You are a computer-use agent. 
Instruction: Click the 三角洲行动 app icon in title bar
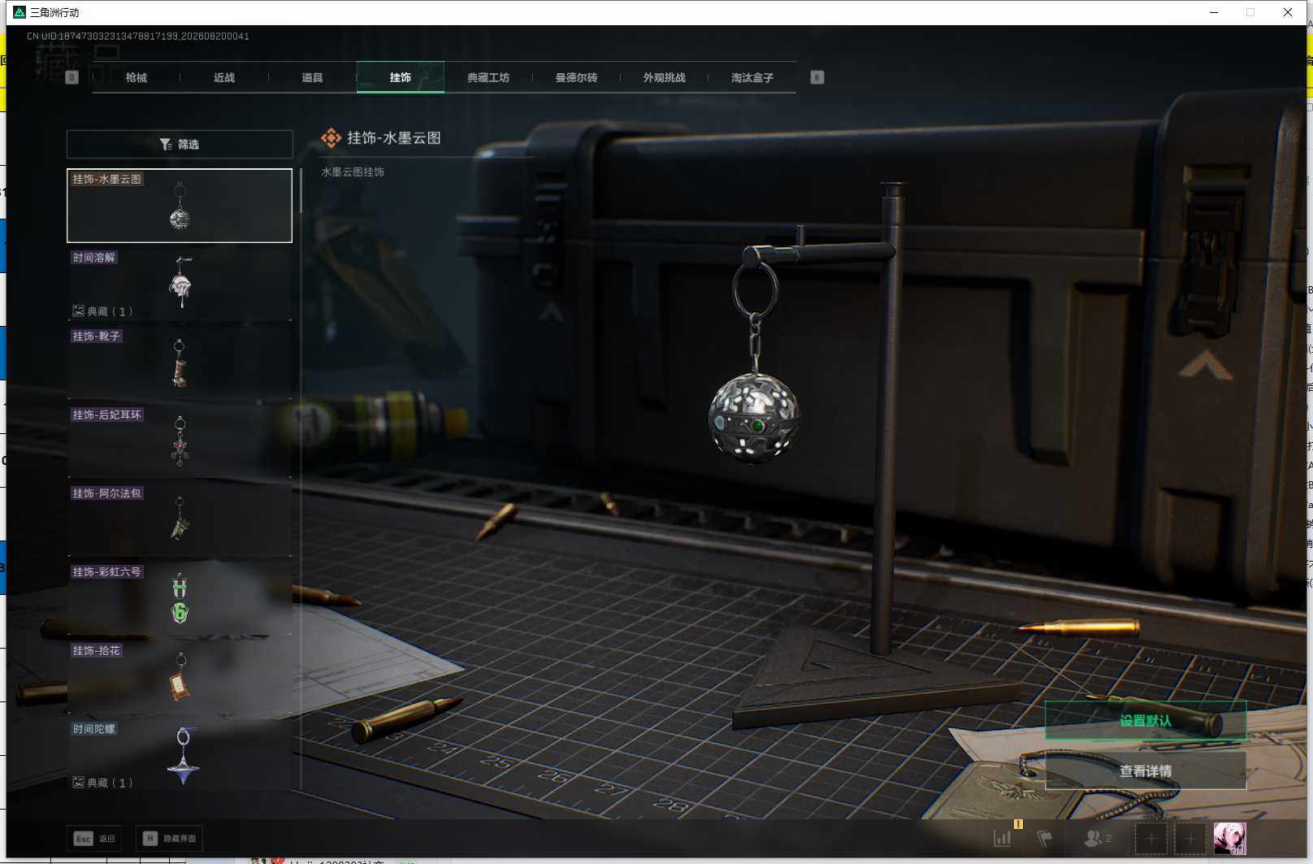pos(19,12)
